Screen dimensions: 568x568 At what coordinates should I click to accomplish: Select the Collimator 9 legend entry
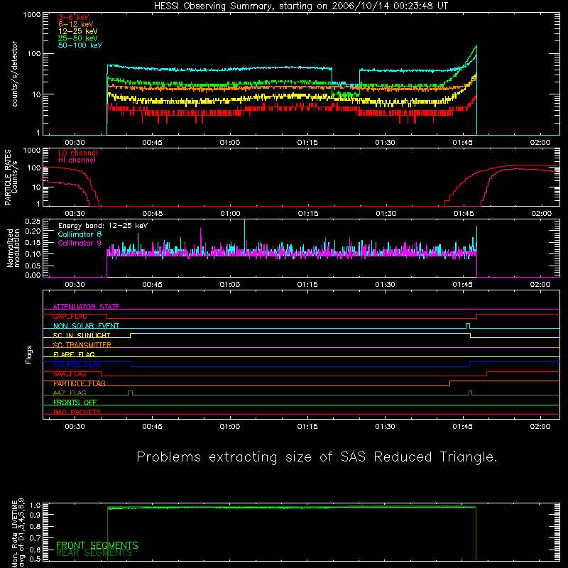point(80,243)
